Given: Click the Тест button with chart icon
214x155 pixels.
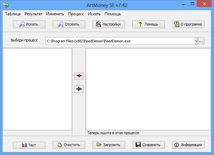Looking at the screenshot, I should 29,145.
